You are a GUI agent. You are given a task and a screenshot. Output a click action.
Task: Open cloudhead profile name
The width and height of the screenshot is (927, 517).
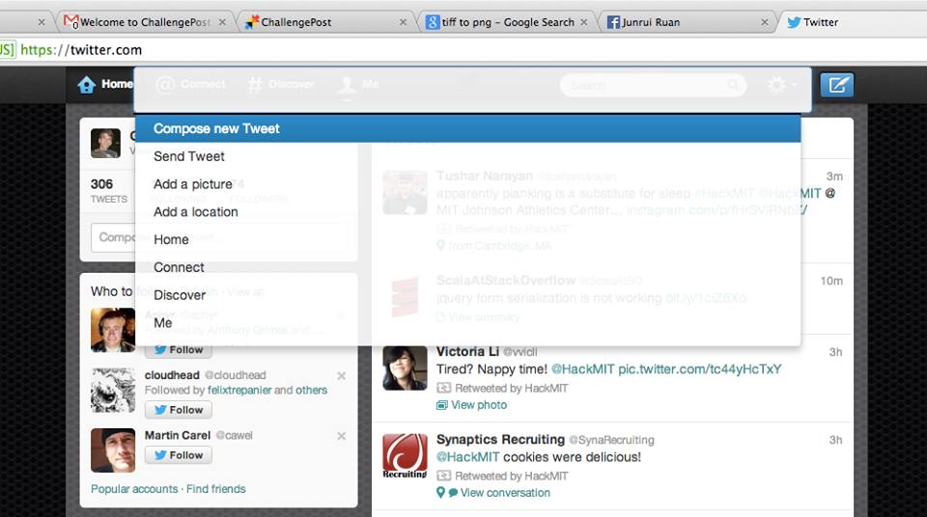point(172,375)
